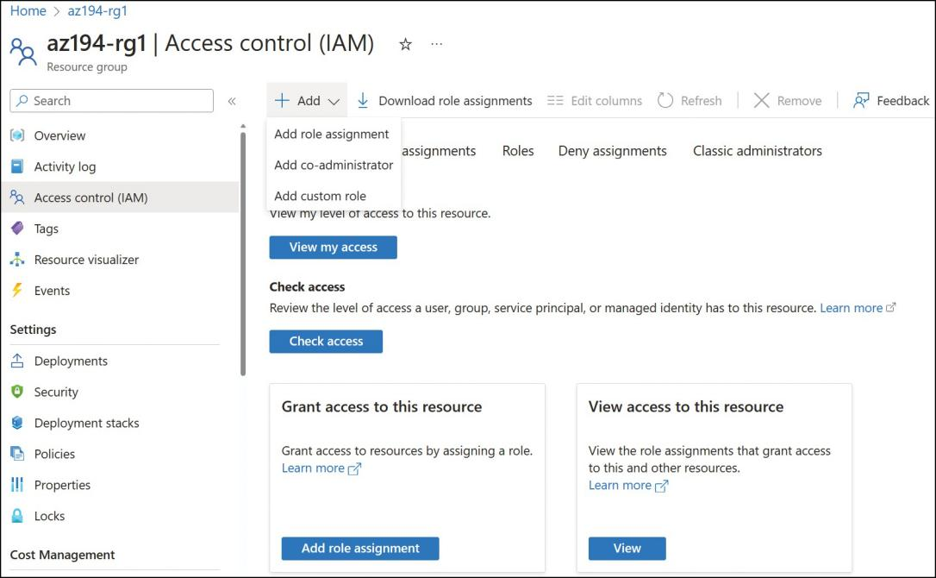Open Locks under Settings

pos(49,516)
